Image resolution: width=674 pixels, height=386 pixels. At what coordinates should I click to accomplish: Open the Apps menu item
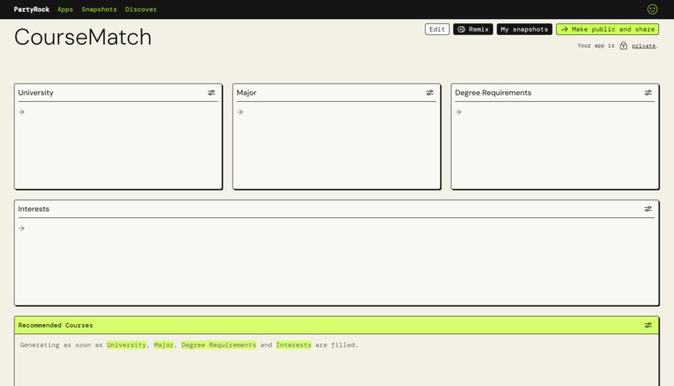tap(65, 9)
